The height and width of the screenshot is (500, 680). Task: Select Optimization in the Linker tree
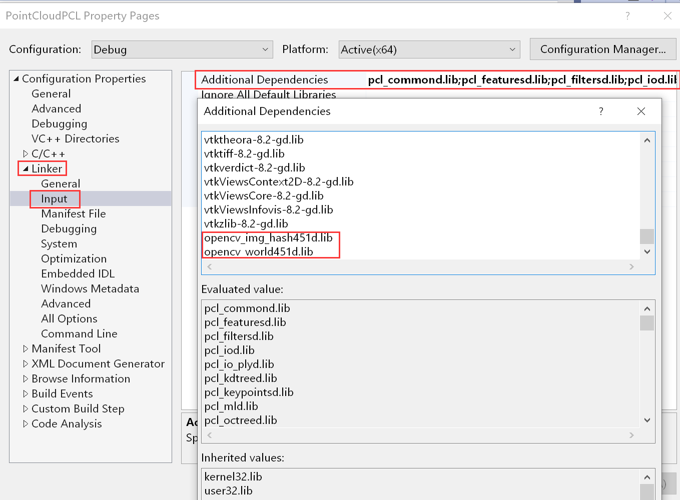(74, 258)
